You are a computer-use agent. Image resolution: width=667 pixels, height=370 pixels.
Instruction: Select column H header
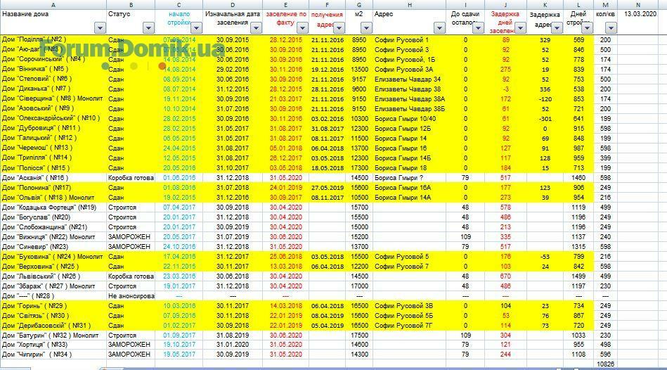tap(409, 5)
